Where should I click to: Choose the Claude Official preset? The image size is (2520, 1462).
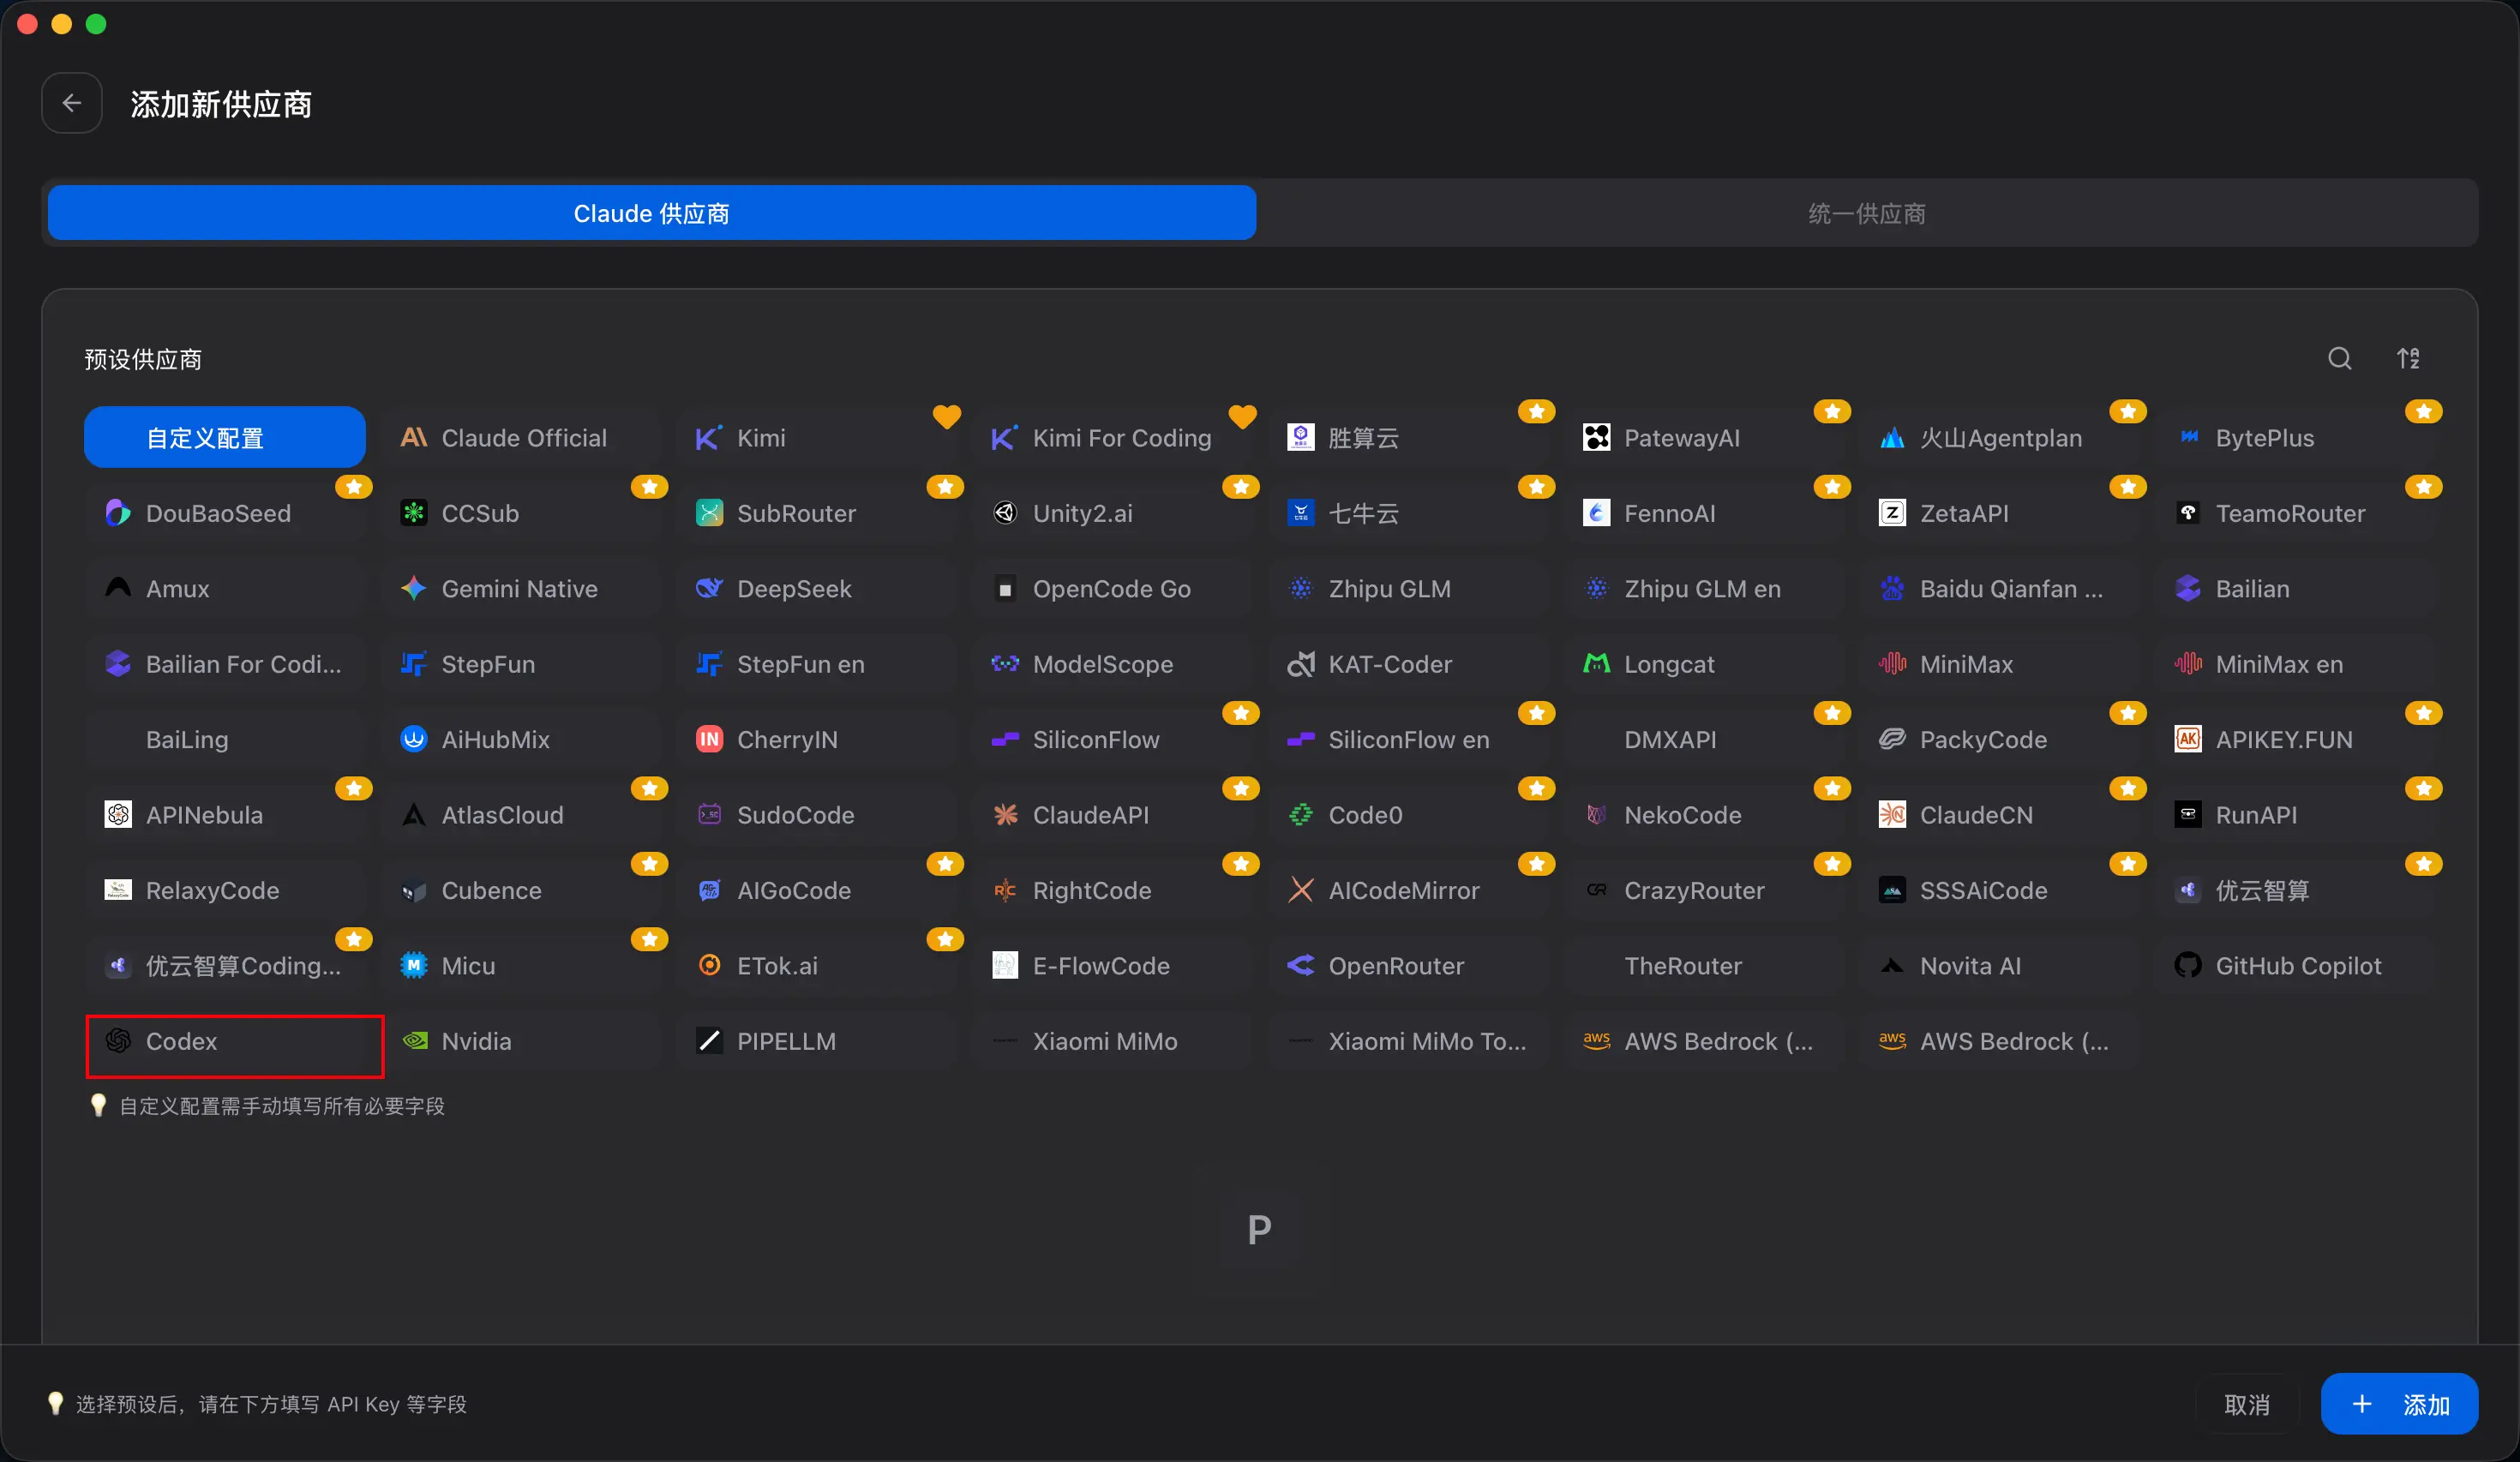(522, 438)
